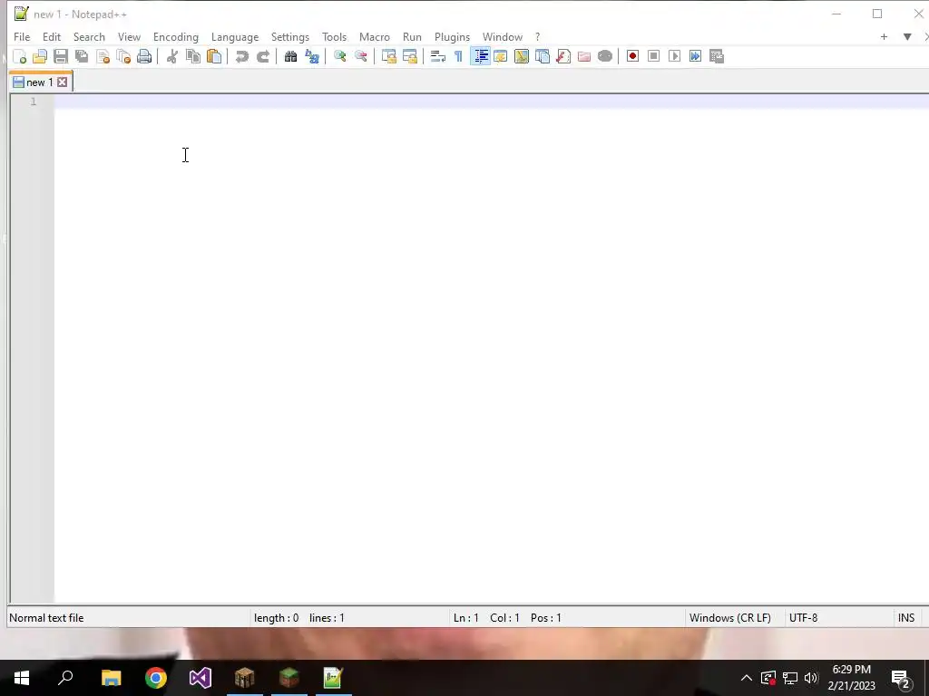Open a file using the folder icon
This screenshot has width=929, height=696.
[x=40, y=56]
